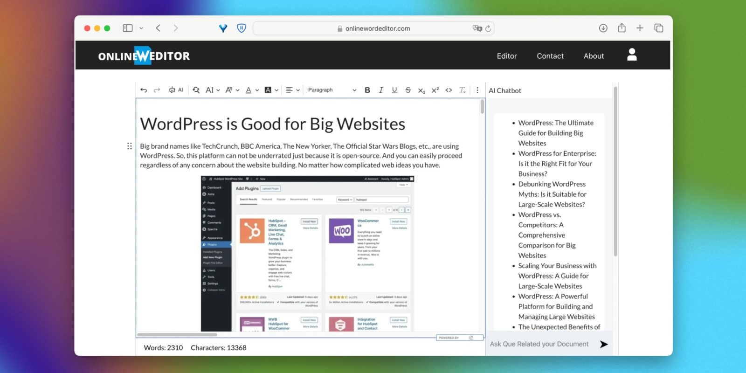The height and width of the screenshot is (373, 746).
Task: Click the Ask Que Related your Document field
Action: pos(539,344)
